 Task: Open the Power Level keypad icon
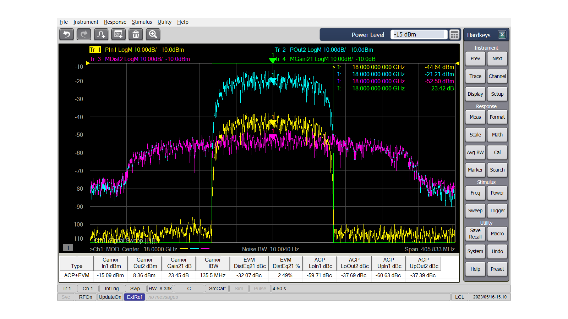(x=454, y=34)
